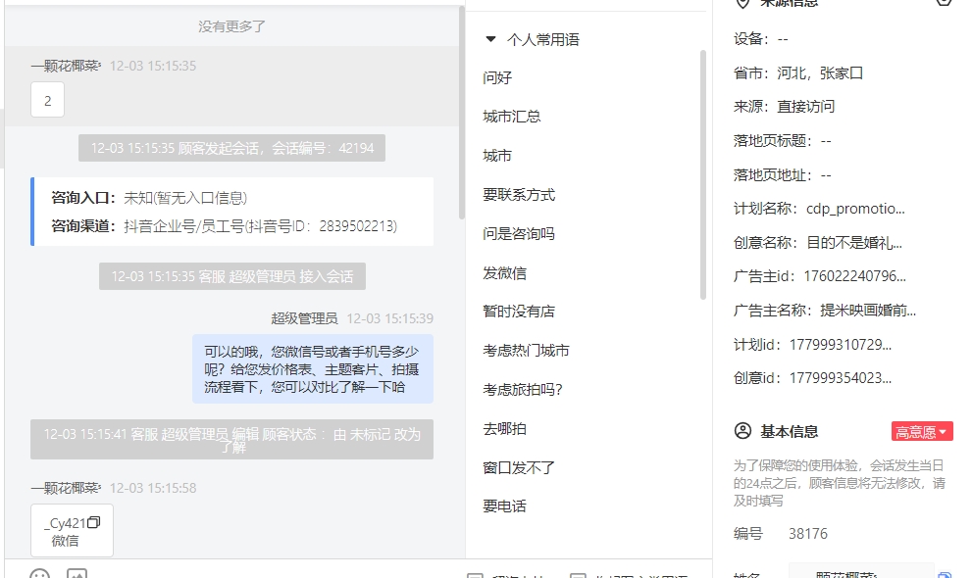
Task: Click the 基本信息 section header
Action: [x=790, y=431]
